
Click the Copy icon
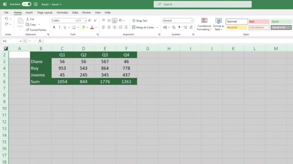click(27, 25)
